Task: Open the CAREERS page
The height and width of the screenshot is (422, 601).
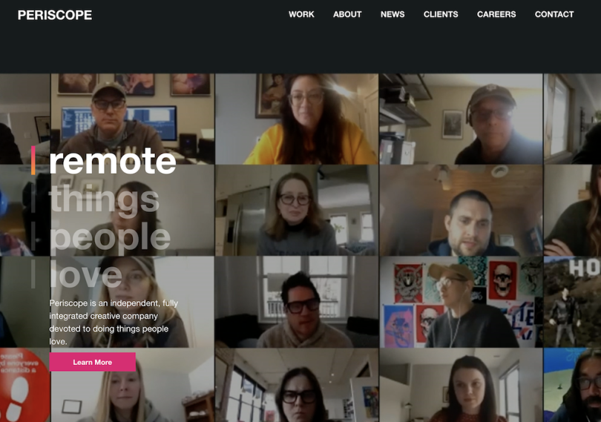Action: click(x=496, y=14)
